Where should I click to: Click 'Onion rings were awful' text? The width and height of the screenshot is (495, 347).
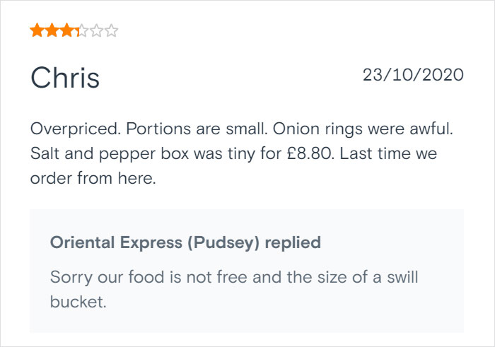tap(367, 130)
